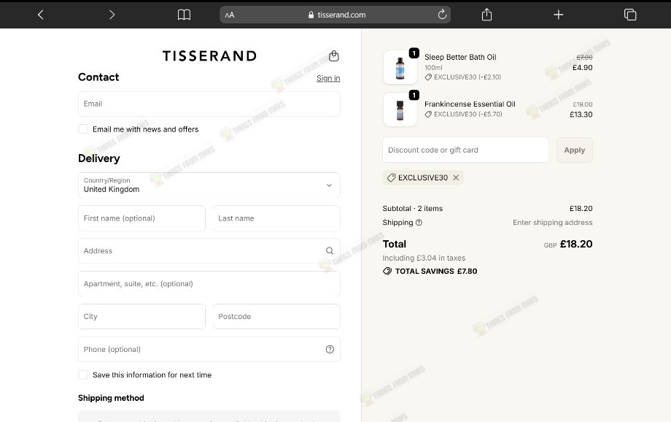Viewport: 671px width, 422px height.
Task: Click the Delivery section heading
Action: (x=99, y=158)
